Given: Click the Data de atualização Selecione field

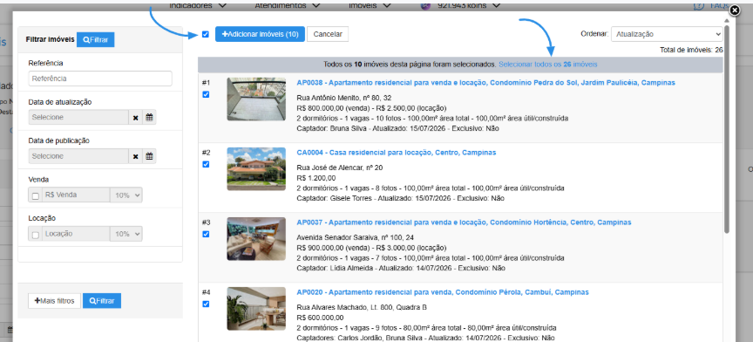Looking at the screenshot, I should click(78, 118).
